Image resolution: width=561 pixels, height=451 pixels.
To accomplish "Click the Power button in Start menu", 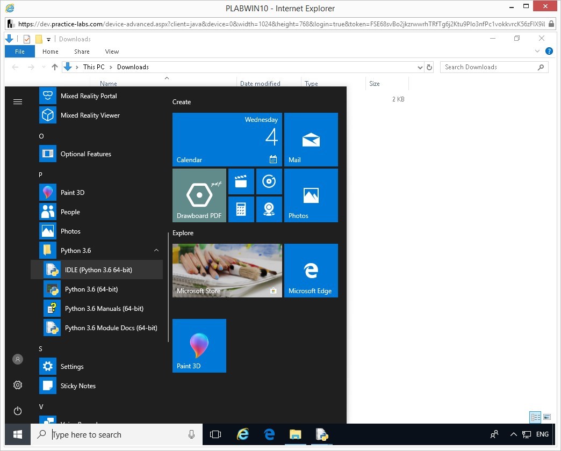I will point(18,411).
